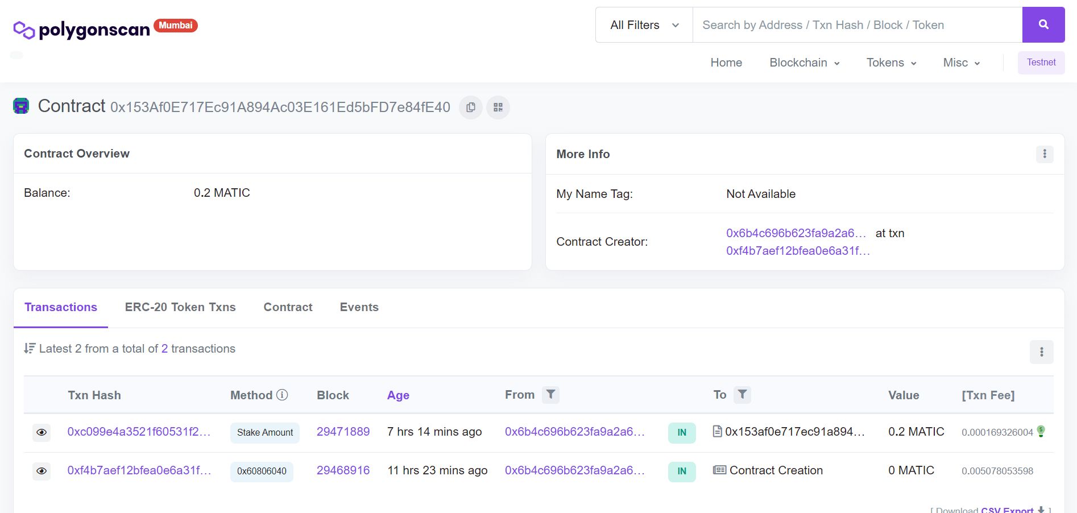Copy the contract address to clipboard
Screen dimensions: 1077x513
coord(471,107)
